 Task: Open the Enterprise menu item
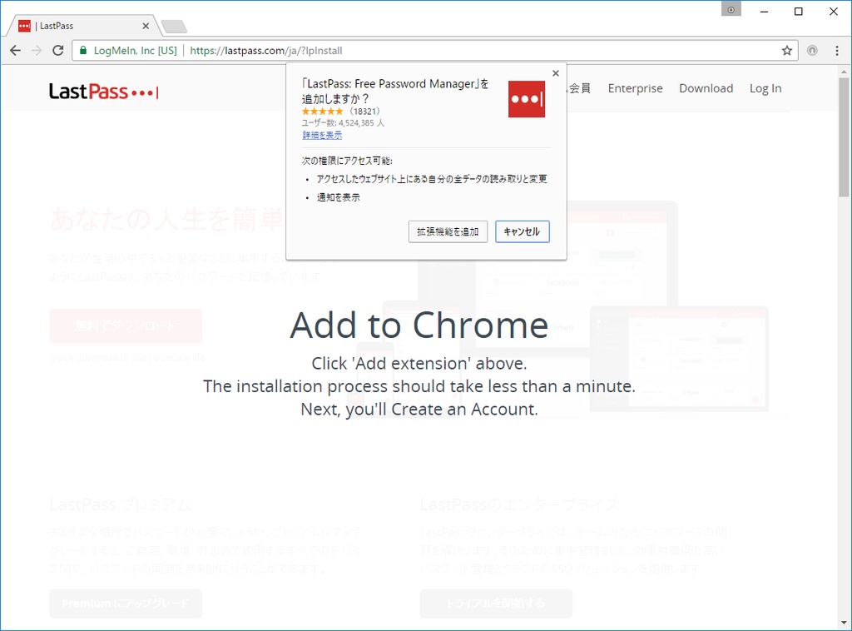pos(635,88)
